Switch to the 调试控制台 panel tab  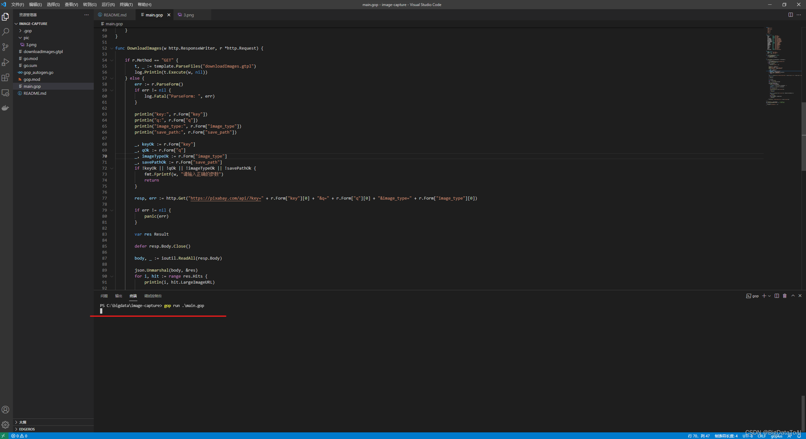(153, 296)
